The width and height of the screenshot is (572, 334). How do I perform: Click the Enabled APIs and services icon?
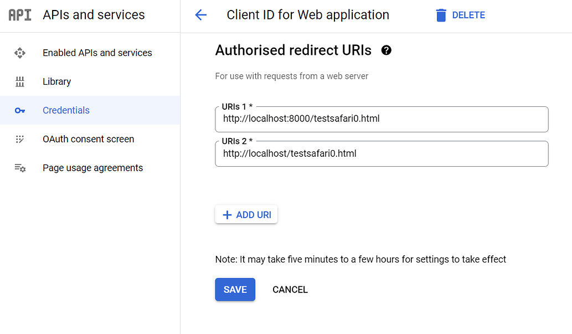[20, 53]
